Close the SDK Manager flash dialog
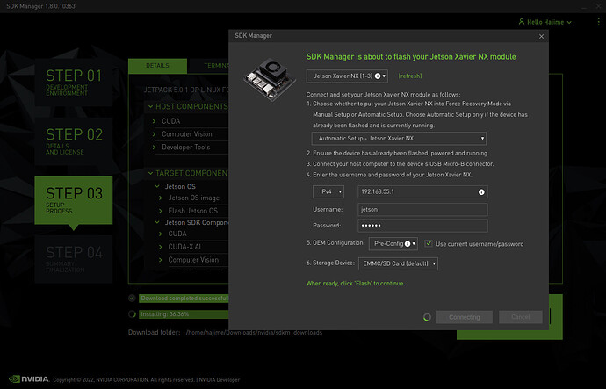Screen dimensions: 606x389 (541, 36)
